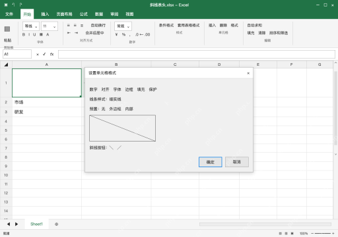The width and height of the screenshot is (338, 237).
Task: Click the decrease indent arrow icon
Action: pyautogui.click(x=69, y=33)
